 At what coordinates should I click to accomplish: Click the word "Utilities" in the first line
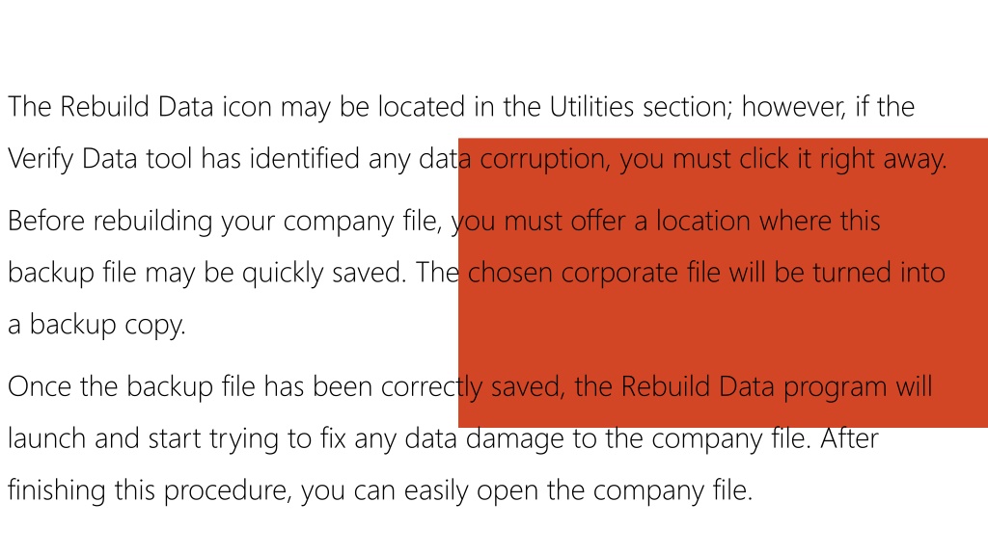[x=591, y=106]
